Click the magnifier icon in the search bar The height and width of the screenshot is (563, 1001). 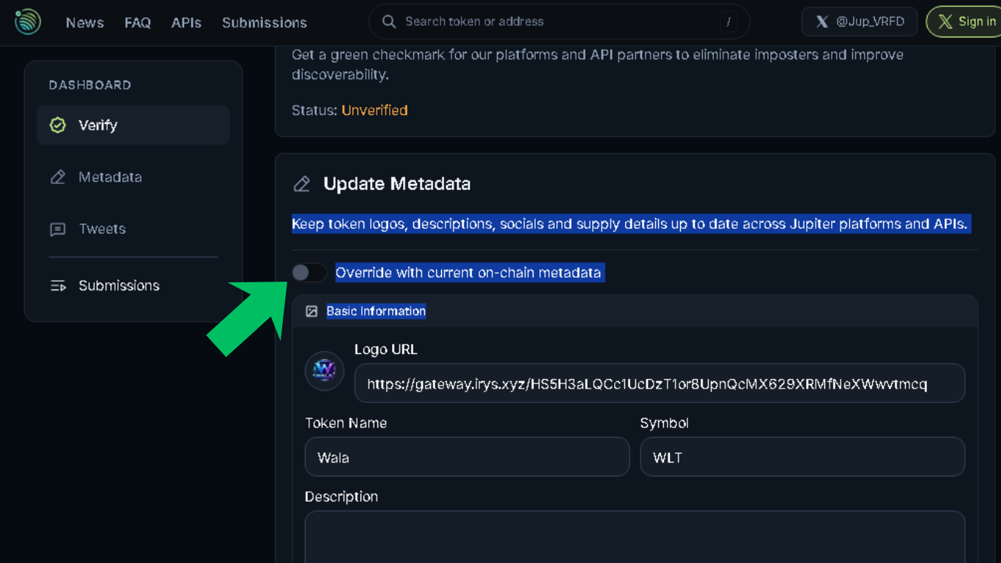pos(388,21)
